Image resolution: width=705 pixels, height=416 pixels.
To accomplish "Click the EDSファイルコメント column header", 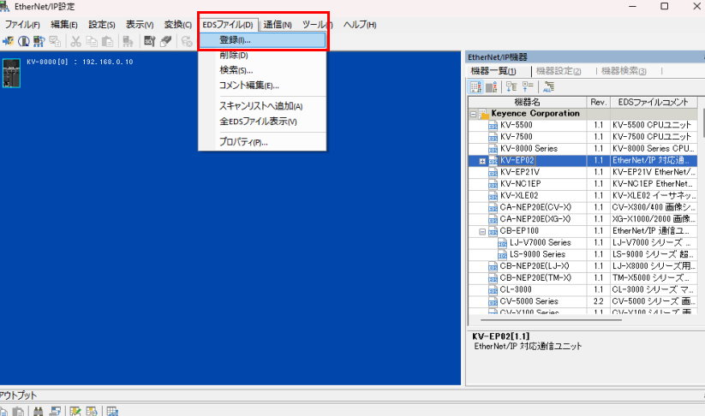I will 654,103.
